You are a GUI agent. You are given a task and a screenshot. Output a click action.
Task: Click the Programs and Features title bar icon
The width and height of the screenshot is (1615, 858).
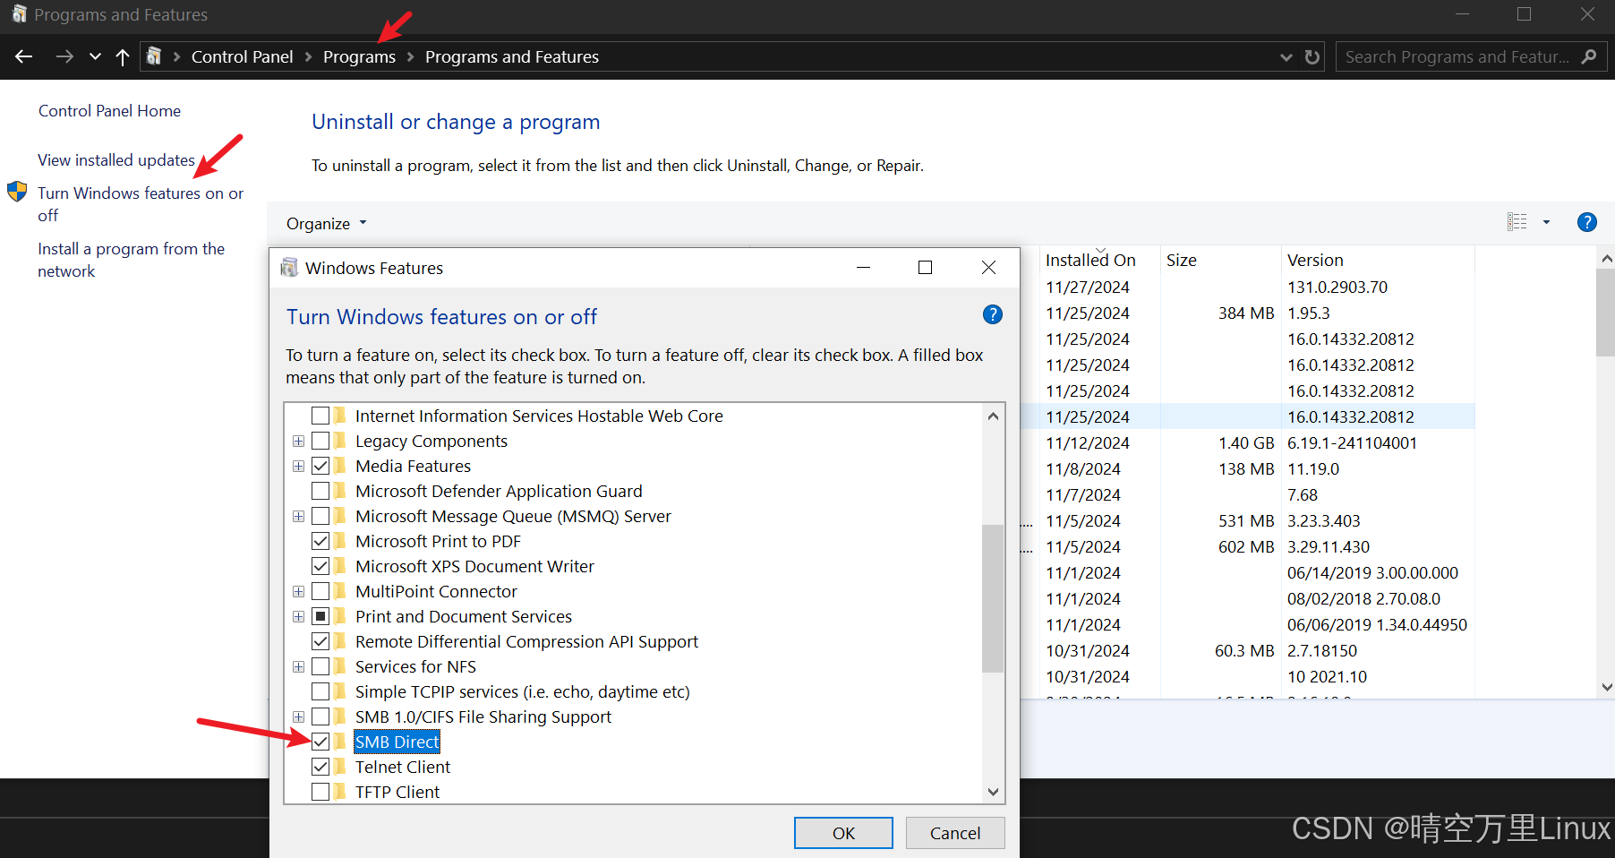pyautogui.click(x=19, y=14)
